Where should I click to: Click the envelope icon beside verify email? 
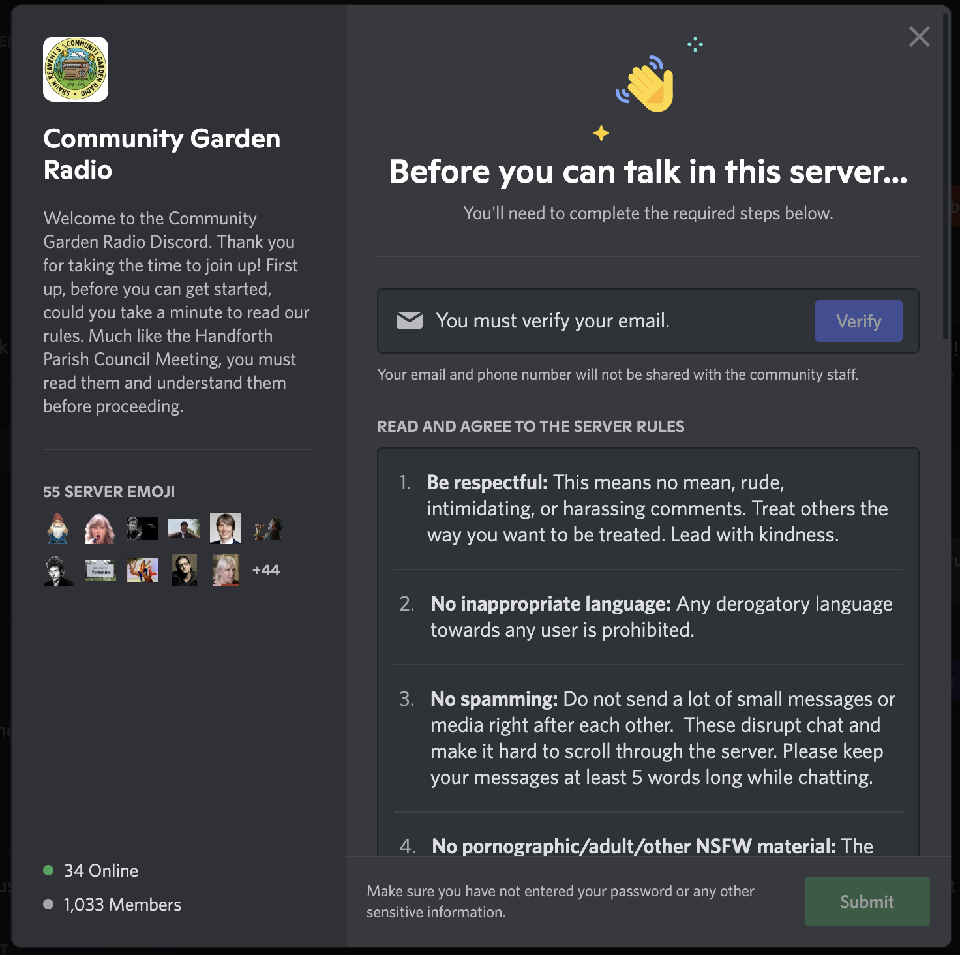(410, 320)
